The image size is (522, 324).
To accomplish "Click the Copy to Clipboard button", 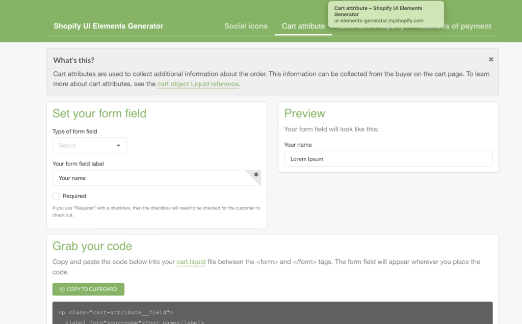I will tap(88, 289).
